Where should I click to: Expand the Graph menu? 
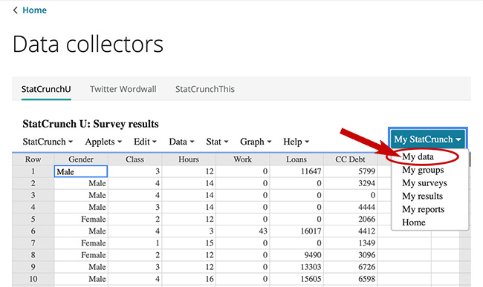(x=256, y=142)
